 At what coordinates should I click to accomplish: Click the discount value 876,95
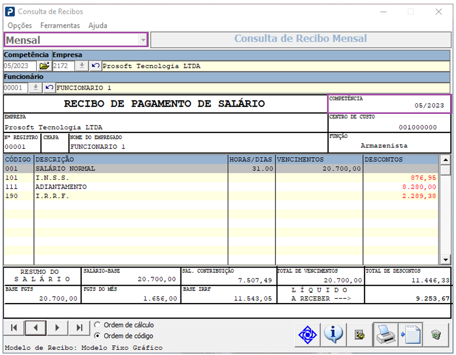point(424,178)
